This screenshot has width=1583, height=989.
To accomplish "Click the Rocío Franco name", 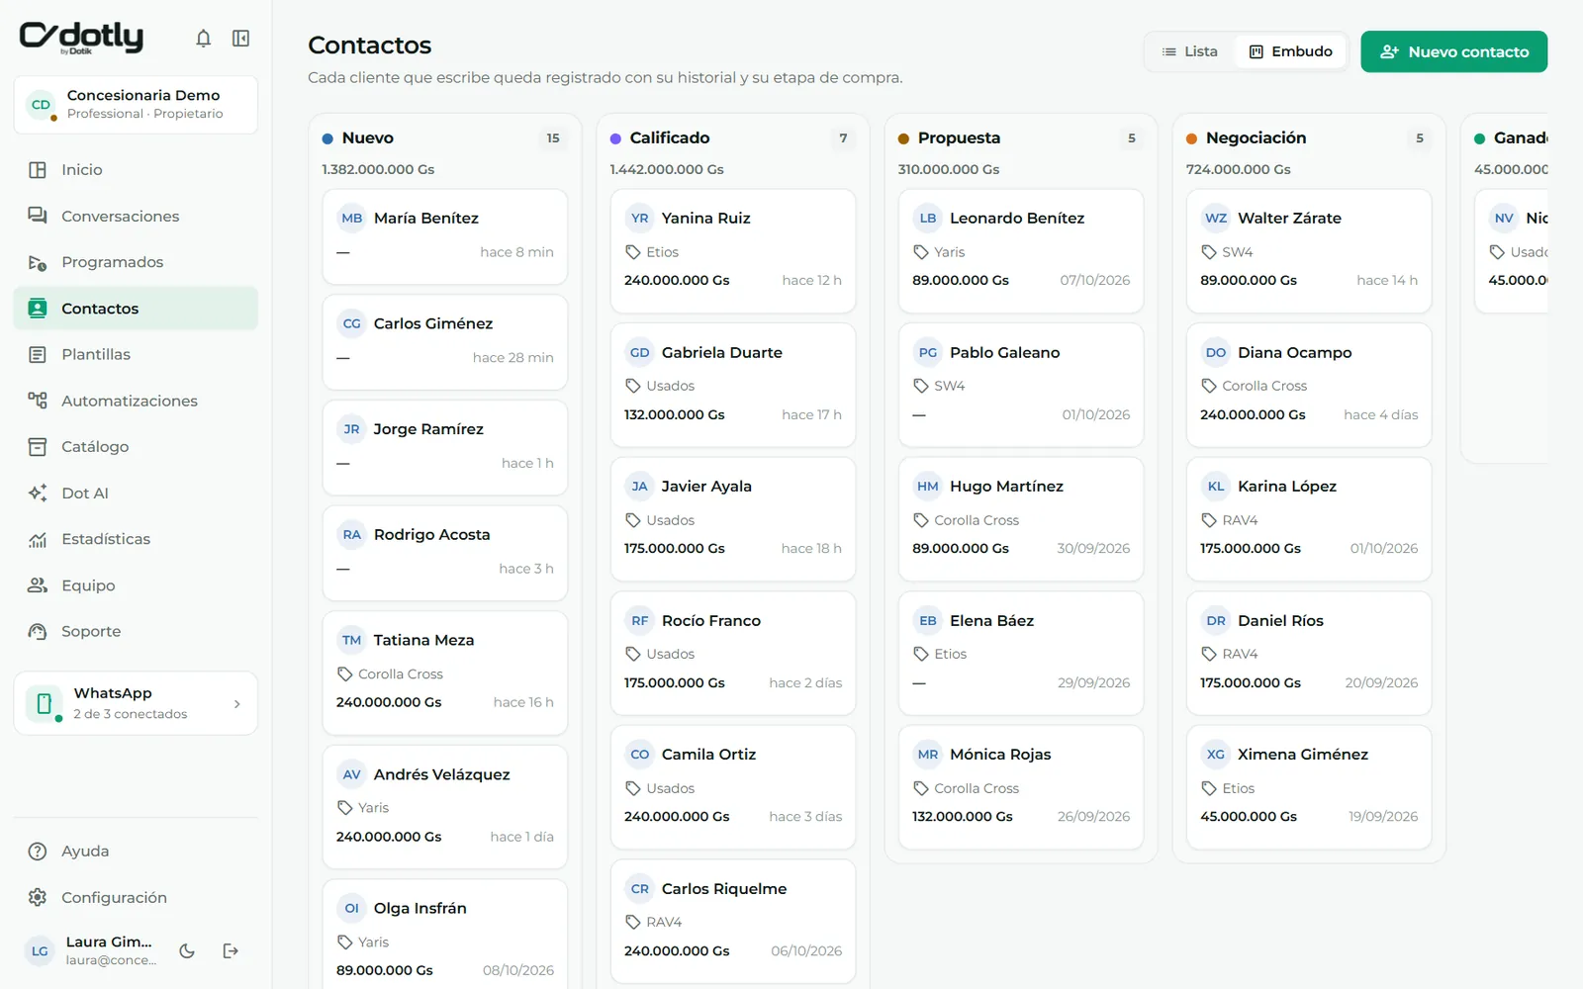I will [711, 621].
